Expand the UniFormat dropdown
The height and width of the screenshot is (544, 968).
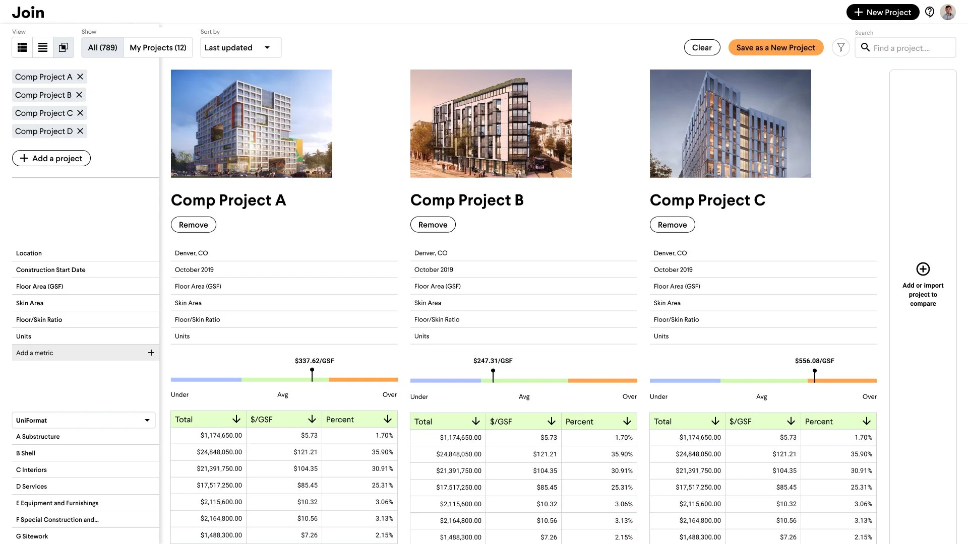84,420
